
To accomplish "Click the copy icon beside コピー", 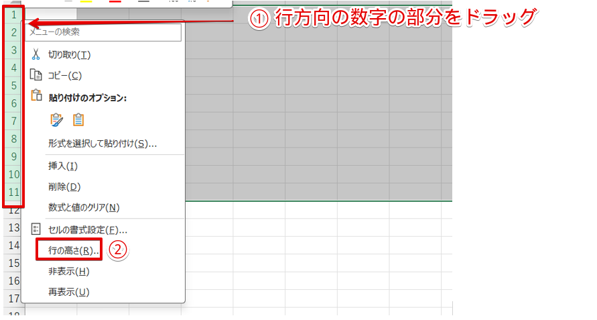I will (x=36, y=74).
